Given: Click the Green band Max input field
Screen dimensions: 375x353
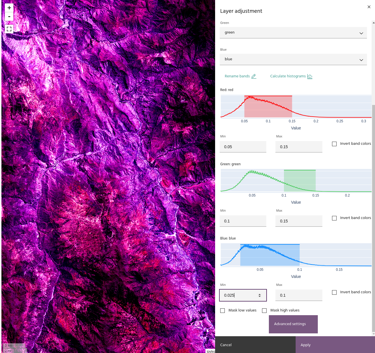Looking at the screenshot, I should [x=298, y=221].
